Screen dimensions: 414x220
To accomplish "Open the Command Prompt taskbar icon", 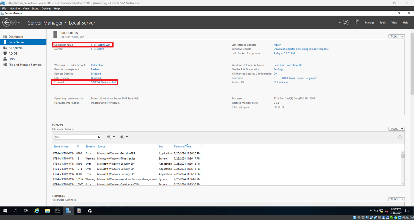I will pyautogui.click(x=58, y=211).
